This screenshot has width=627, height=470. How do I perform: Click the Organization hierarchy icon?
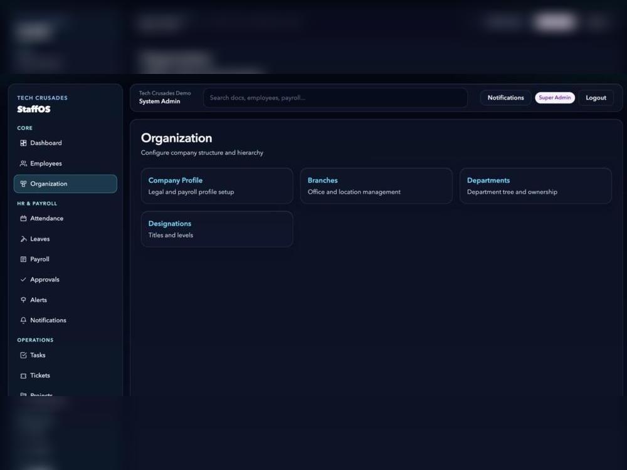23,184
